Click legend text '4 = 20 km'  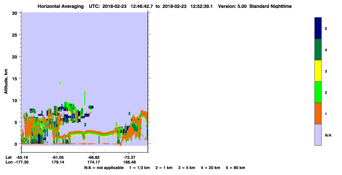210,168
